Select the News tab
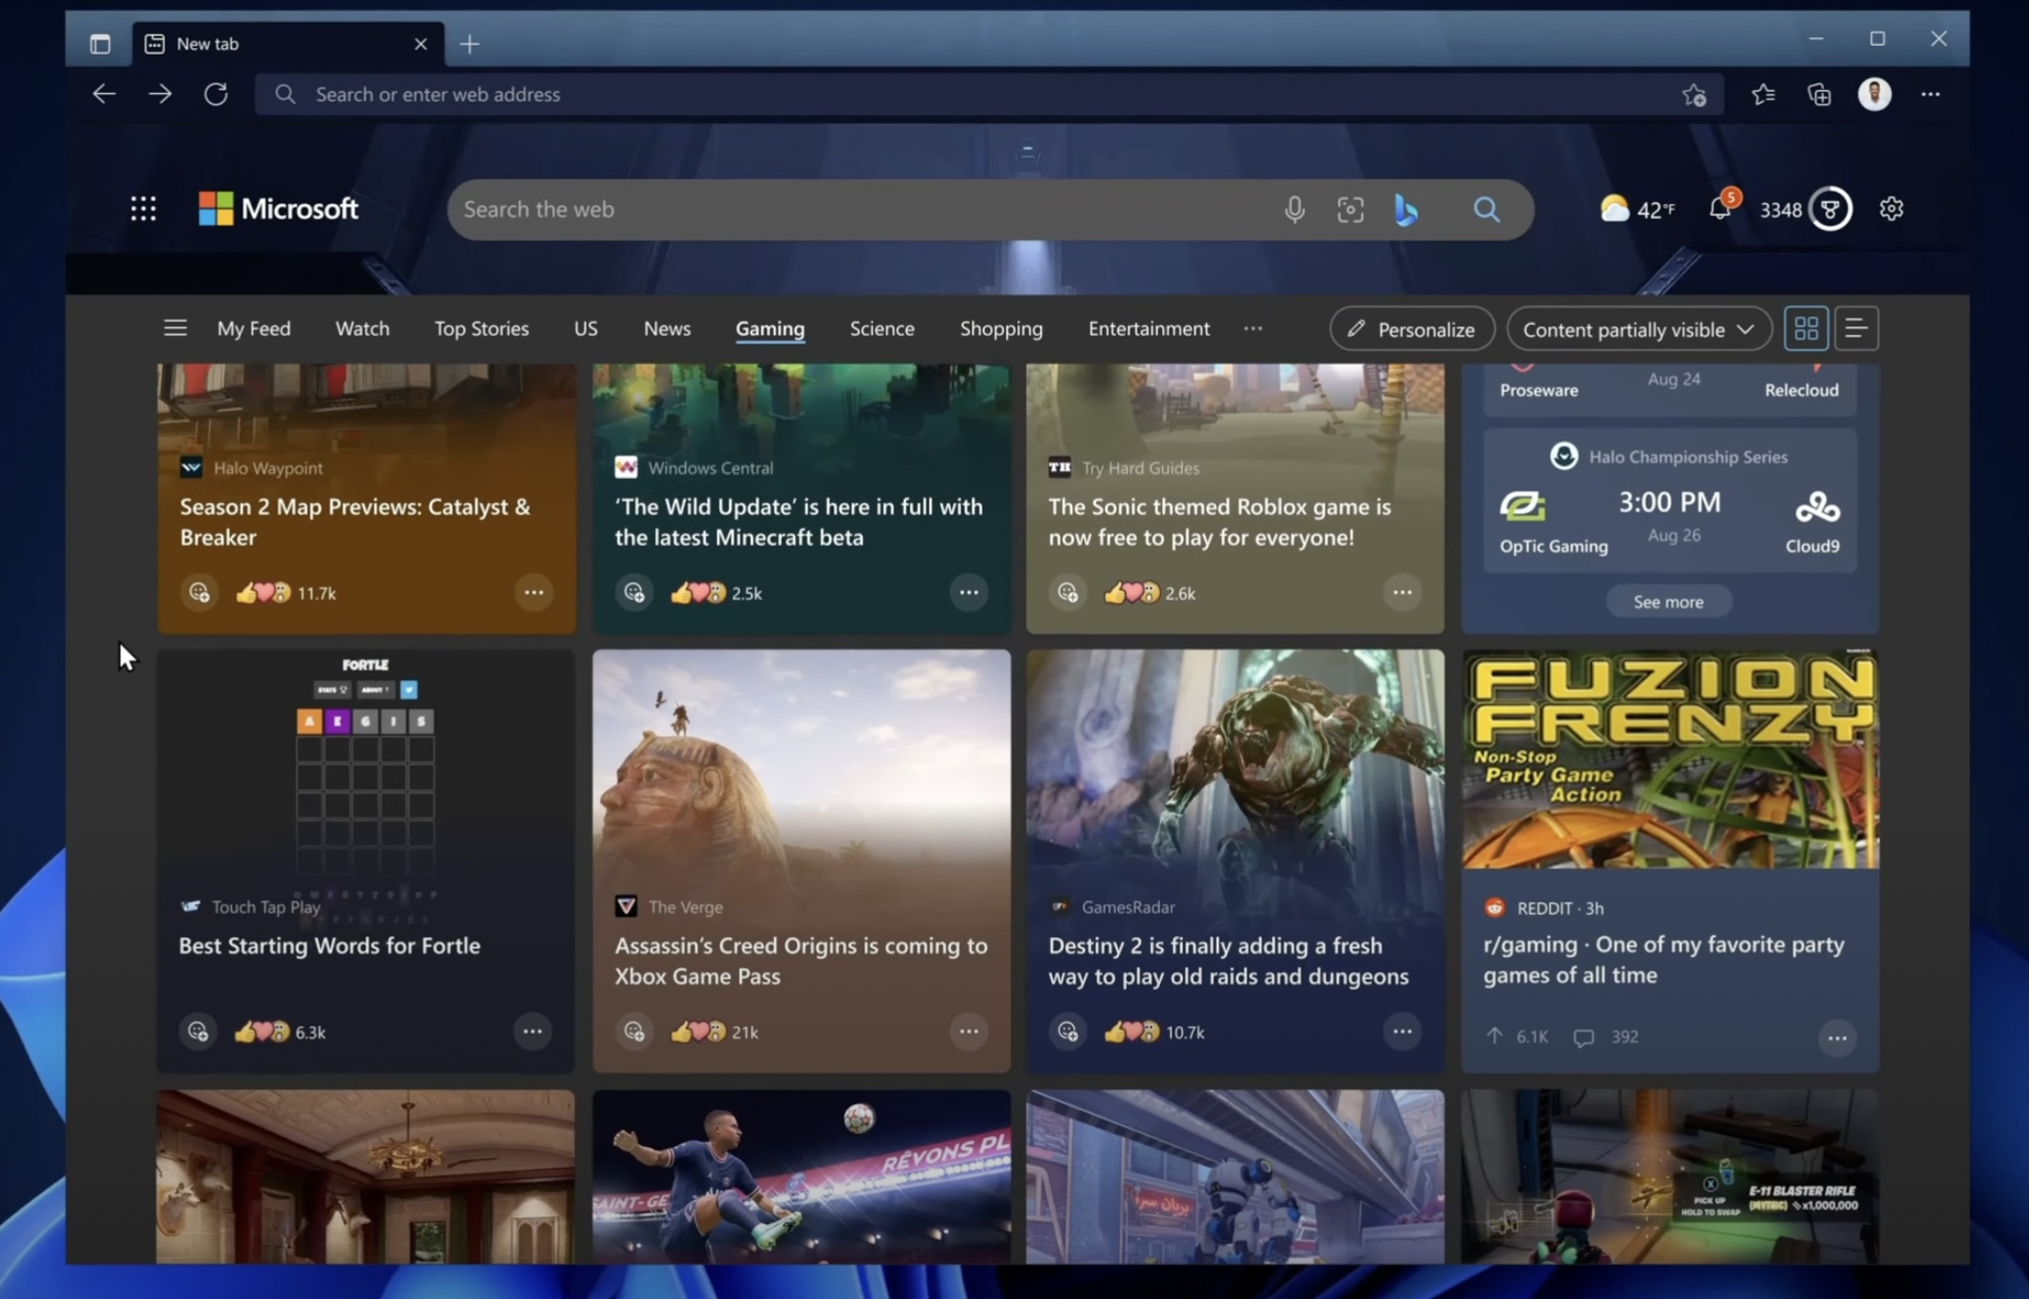 pos(667,329)
